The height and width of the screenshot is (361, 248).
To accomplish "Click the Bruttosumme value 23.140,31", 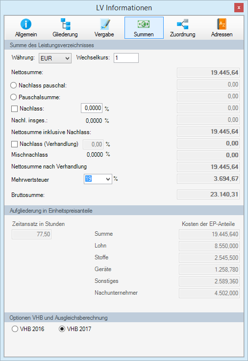I will (x=208, y=194).
